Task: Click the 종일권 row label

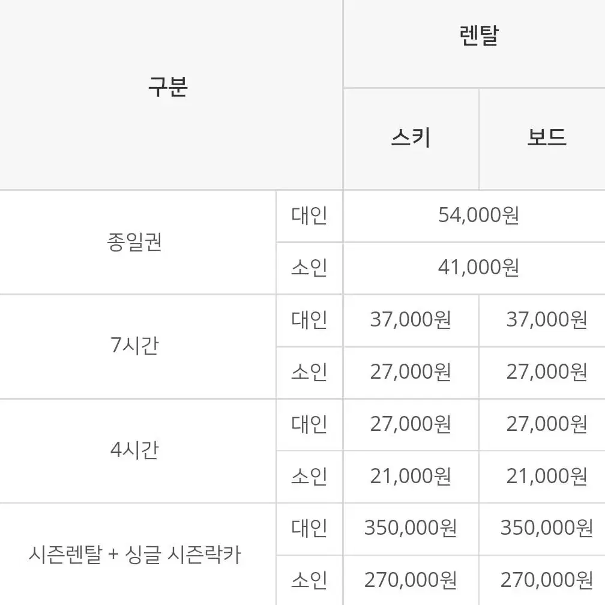Action: 134,242
